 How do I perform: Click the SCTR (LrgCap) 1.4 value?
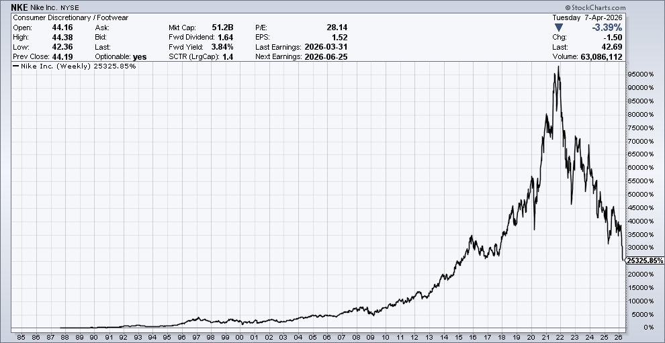point(228,57)
